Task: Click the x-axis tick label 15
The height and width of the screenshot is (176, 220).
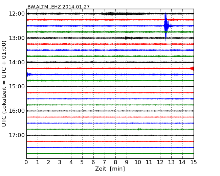Action: (x=194, y=162)
